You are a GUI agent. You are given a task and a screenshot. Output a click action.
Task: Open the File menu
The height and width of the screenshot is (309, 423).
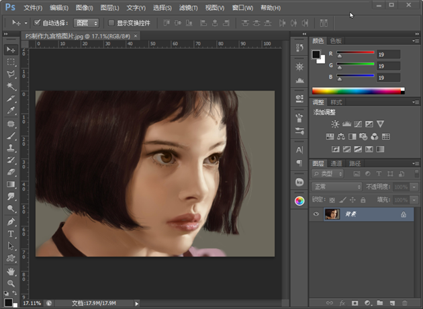33,8
